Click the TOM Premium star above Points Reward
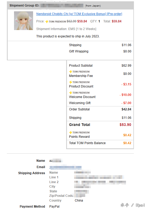The width and height of the screenshot is (149, 210). [x=70, y=133]
